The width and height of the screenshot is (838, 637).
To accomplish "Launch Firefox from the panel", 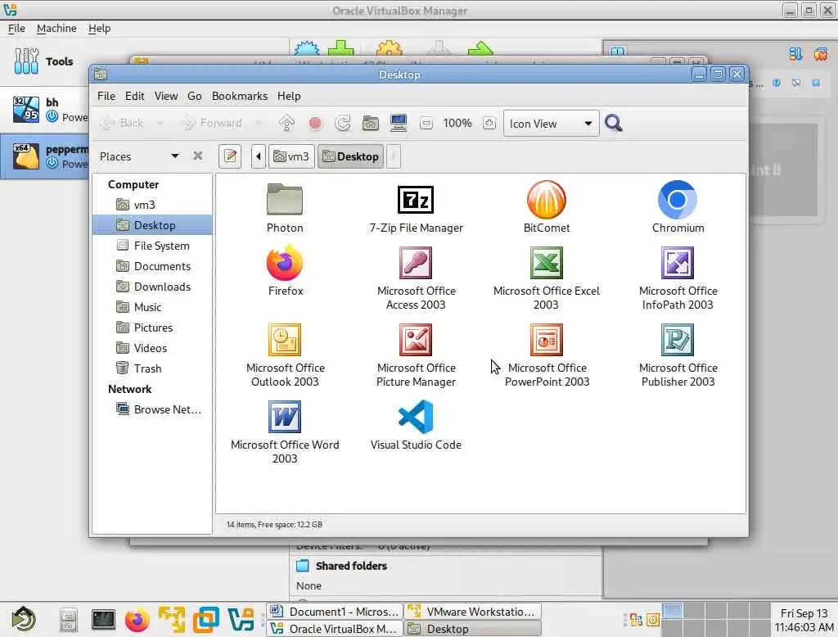I will (x=137, y=620).
